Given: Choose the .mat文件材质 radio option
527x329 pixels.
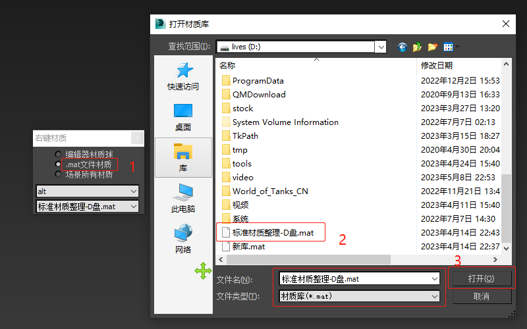Looking at the screenshot, I should click(58, 164).
